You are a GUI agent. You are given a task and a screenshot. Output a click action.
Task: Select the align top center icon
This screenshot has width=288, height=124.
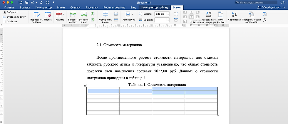click(192, 12)
